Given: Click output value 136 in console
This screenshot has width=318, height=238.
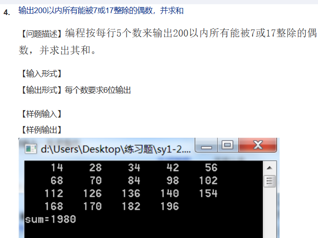Looking at the screenshot, I should [131, 193].
